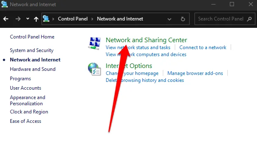Focus the Search Control Panel field
This screenshot has height=156, width=257.
[x=225, y=19]
